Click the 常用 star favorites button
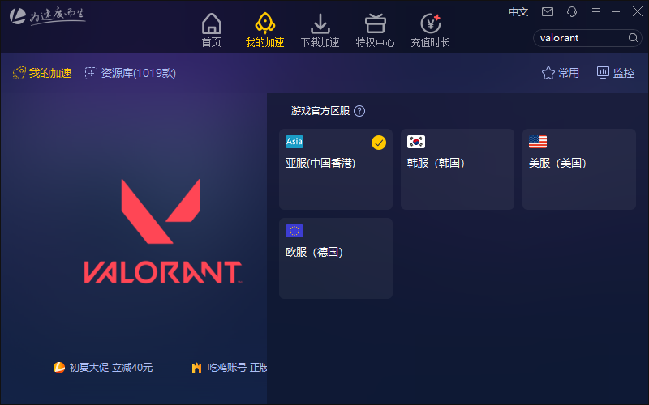 561,73
